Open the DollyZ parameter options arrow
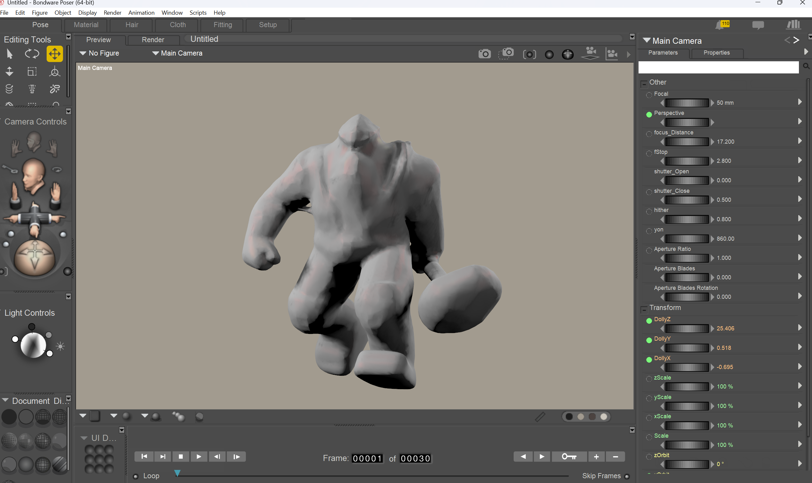Screen dimensions: 812x483 [800, 328]
